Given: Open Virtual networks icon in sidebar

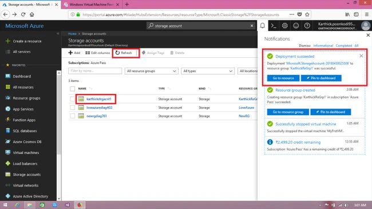Looking at the screenshot, I should pos(8,186).
